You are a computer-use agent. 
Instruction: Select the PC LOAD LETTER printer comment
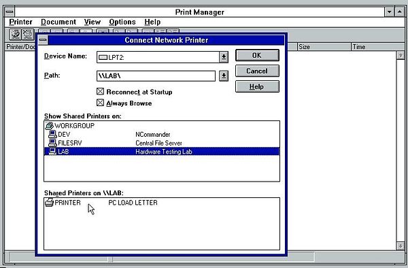pos(133,203)
